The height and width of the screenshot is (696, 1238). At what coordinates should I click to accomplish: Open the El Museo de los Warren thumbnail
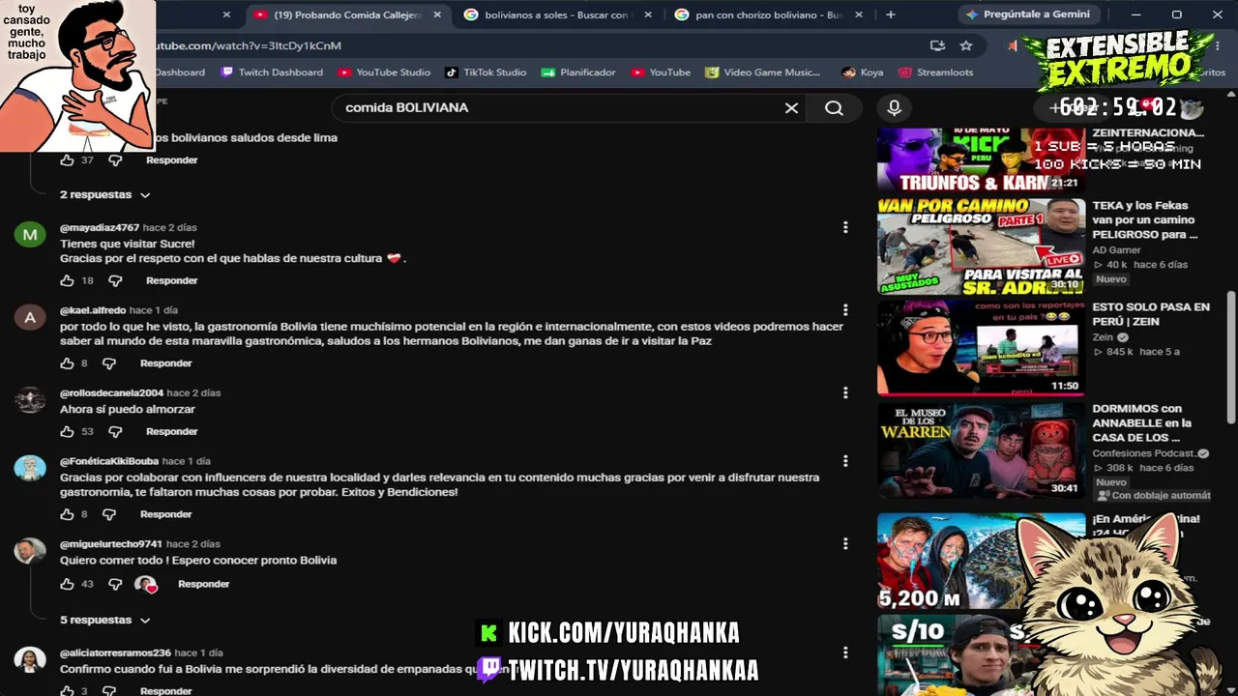click(981, 449)
